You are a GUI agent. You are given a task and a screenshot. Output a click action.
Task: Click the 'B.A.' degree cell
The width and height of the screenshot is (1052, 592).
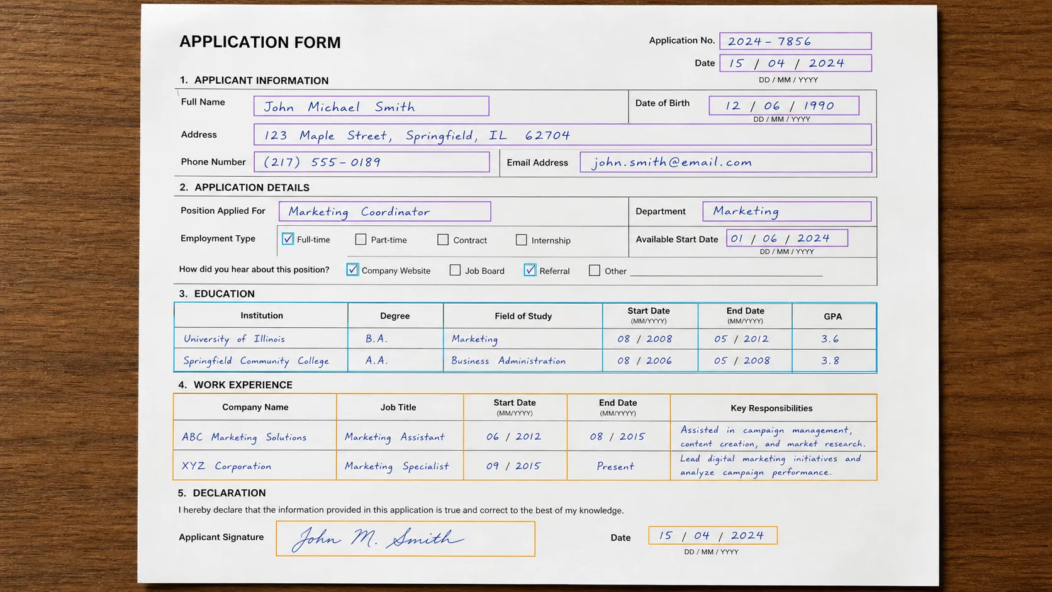(396, 338)
